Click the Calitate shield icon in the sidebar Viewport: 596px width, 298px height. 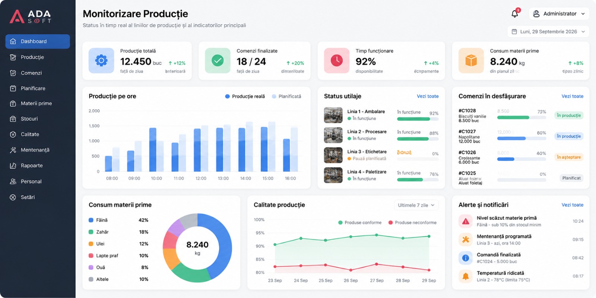(13, 134)
